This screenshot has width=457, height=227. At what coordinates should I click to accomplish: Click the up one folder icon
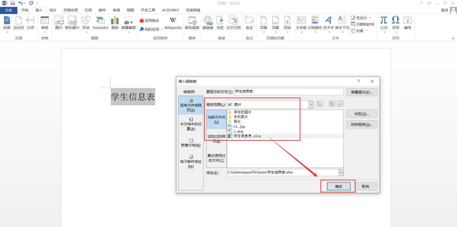pos(320,104)
